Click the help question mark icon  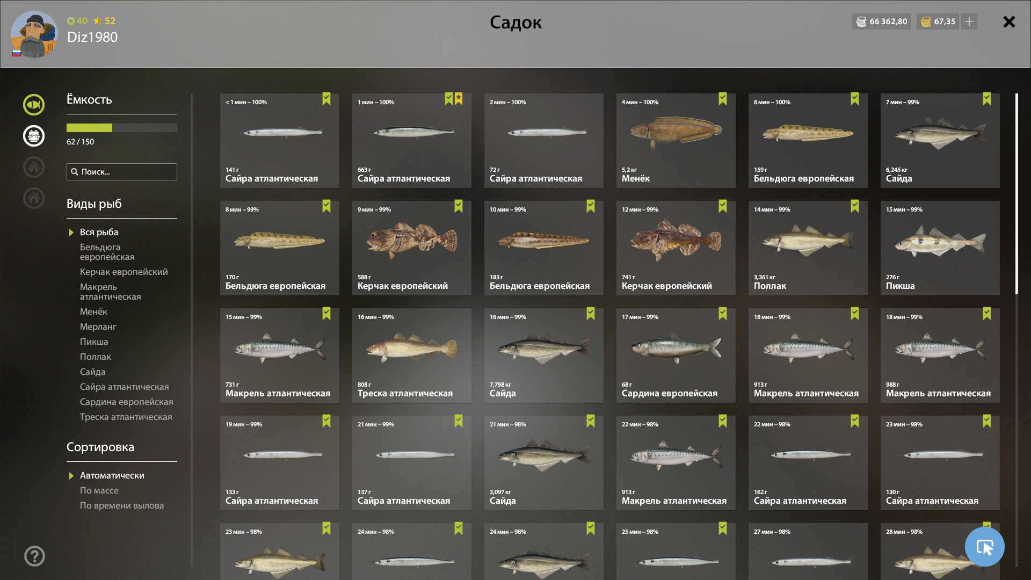pyautogui.click(x=34, y=556)
